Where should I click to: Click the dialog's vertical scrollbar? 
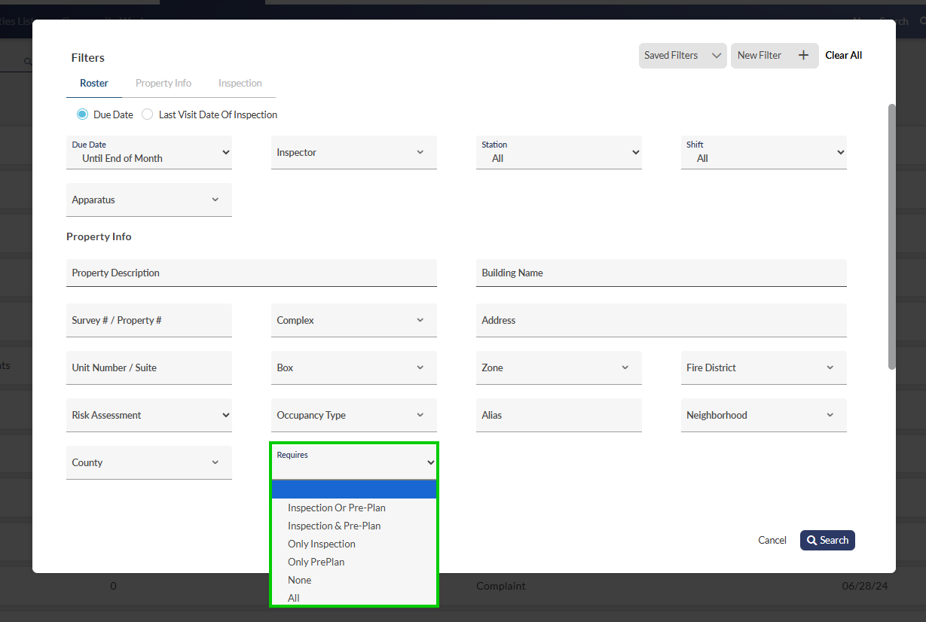coord(891,236)
